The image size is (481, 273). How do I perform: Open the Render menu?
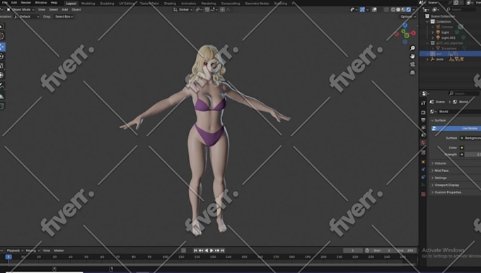click(x=26, y=3)
